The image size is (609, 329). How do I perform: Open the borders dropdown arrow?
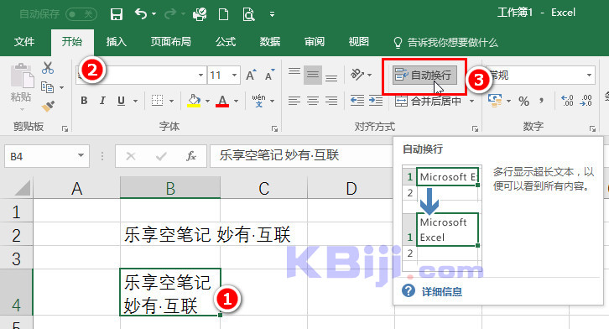coord(171,101)
